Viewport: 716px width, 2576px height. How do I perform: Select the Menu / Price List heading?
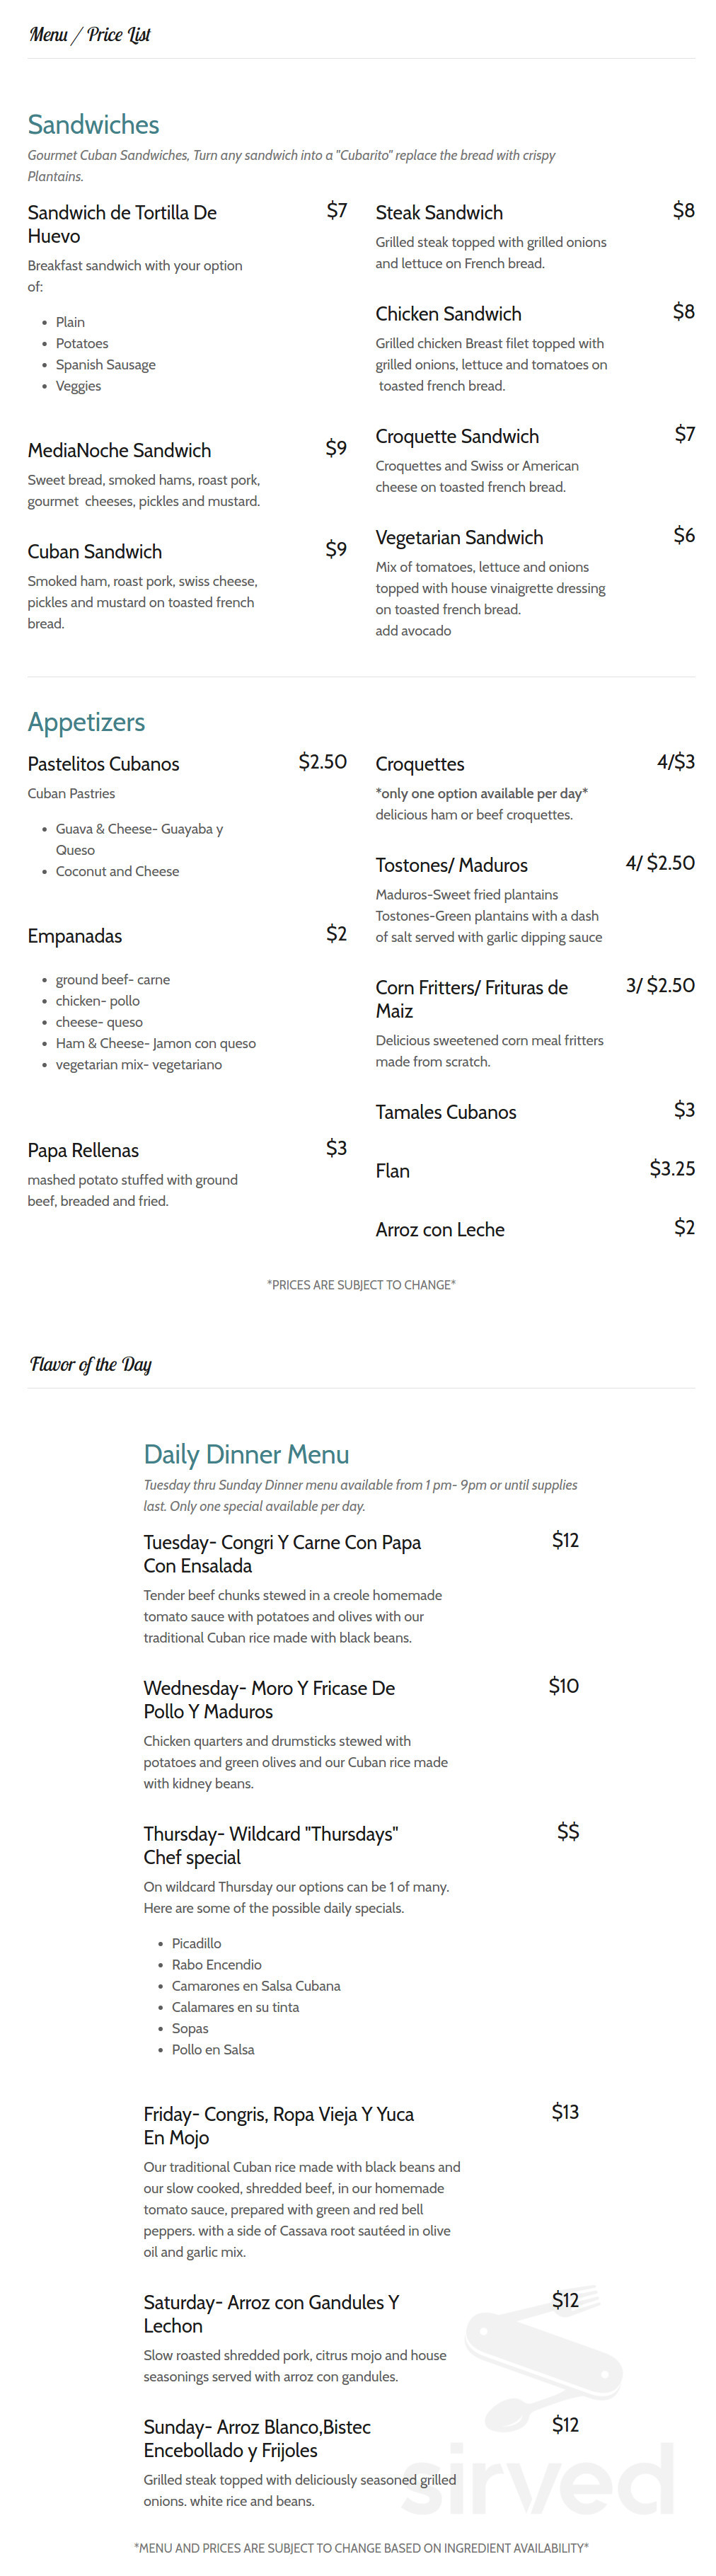click(x=90, y=35)
